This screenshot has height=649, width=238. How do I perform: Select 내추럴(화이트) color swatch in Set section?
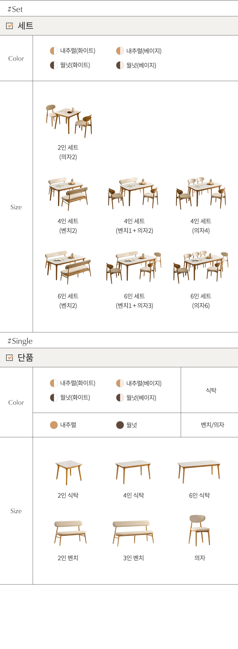pos(54,51)
